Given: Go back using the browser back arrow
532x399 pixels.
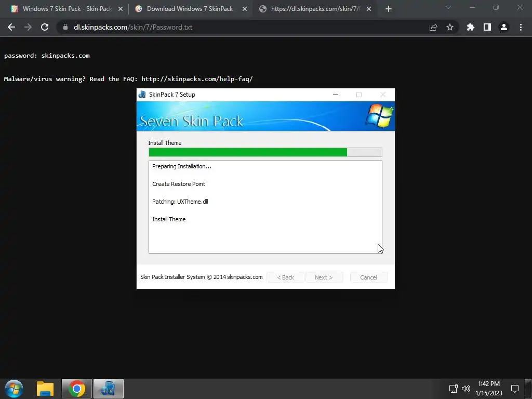Looking at the screenshot, I should [x=11, y=27].
